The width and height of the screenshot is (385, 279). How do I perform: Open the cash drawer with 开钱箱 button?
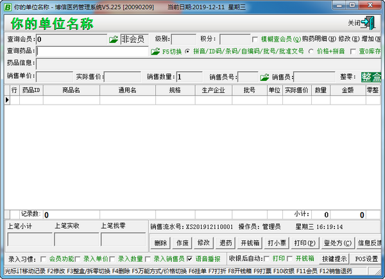pos(249,243)
